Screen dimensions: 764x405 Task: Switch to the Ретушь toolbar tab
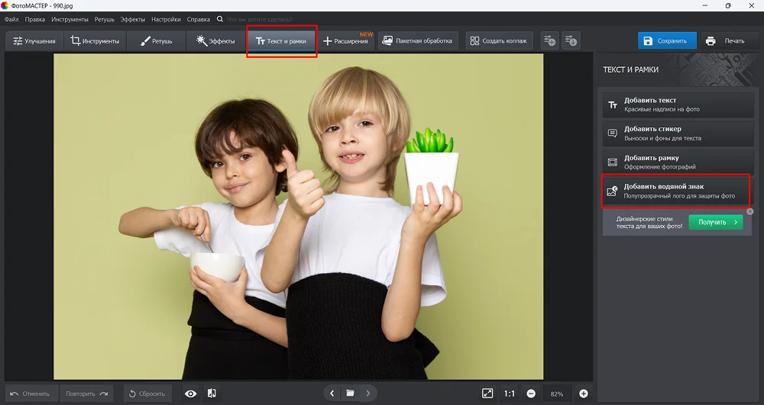156,41
